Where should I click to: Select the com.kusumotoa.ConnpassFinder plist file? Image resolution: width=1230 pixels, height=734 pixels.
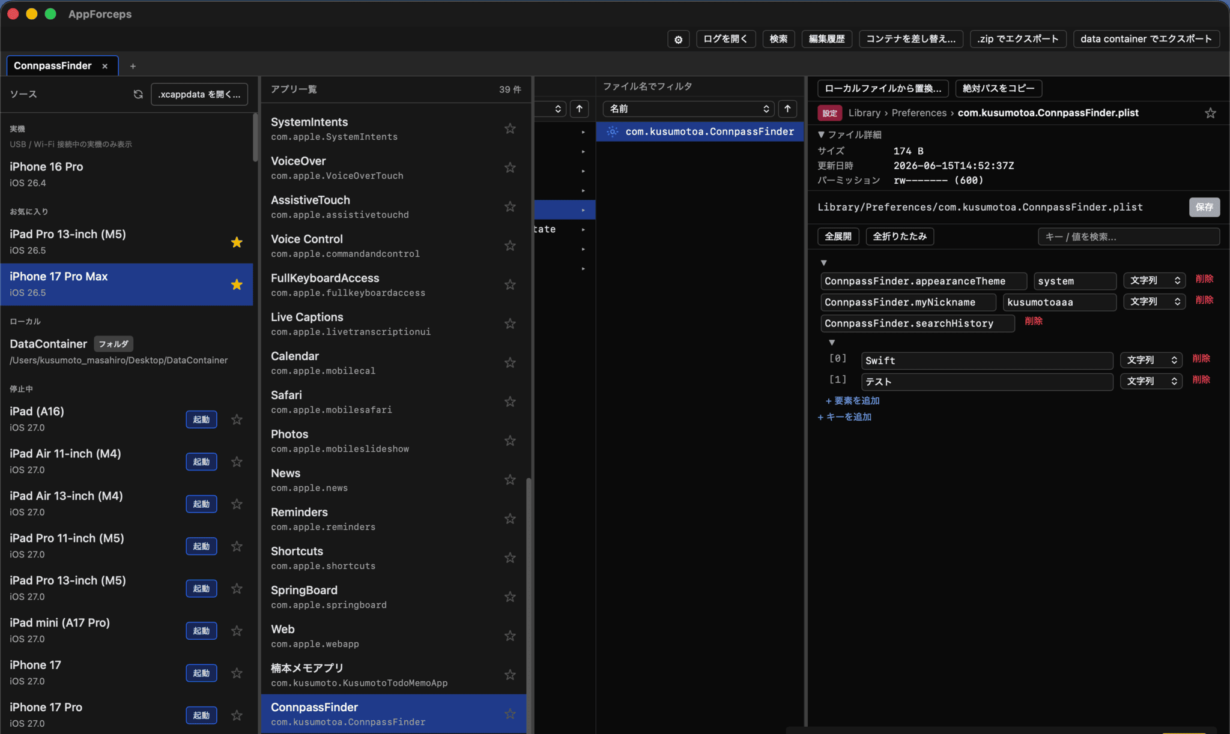click(700, 131)
